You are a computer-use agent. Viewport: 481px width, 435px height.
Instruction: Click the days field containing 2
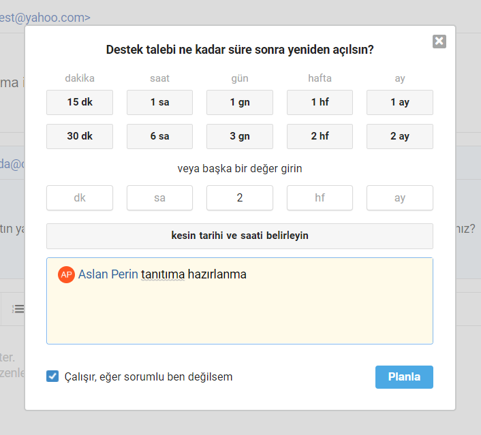pyautogui.click(x=240, y=197)
